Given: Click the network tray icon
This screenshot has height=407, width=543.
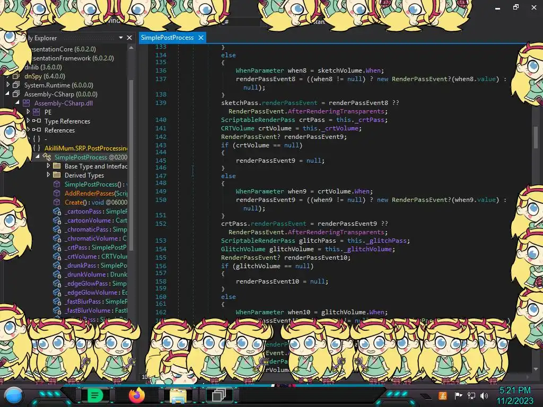Looking at the screenshot, I should [x=471, y=395].
